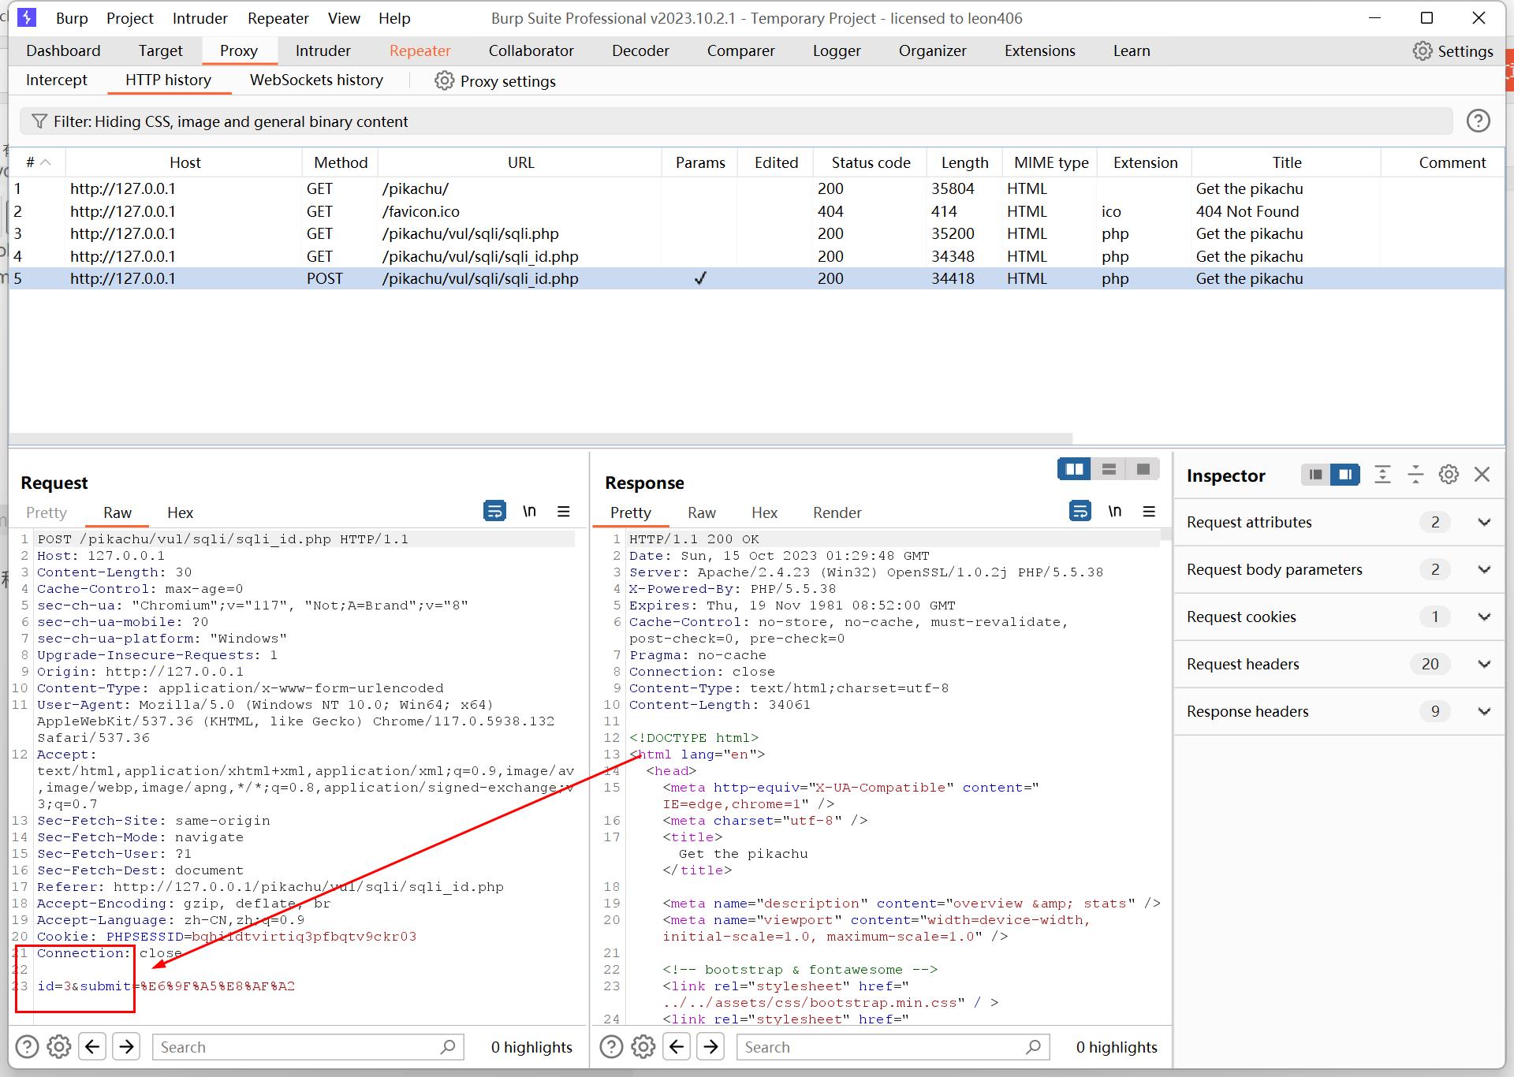This screenshot has height=1077, width=1514.
Task: Click the filter funnel bar
Action: coord(736,121)
